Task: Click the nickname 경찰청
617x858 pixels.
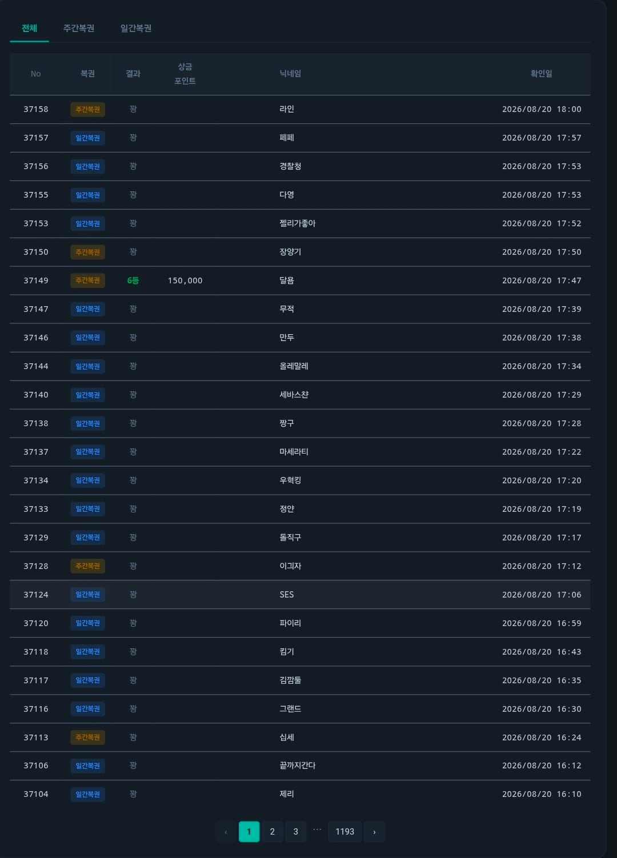Action: point(290,166)
